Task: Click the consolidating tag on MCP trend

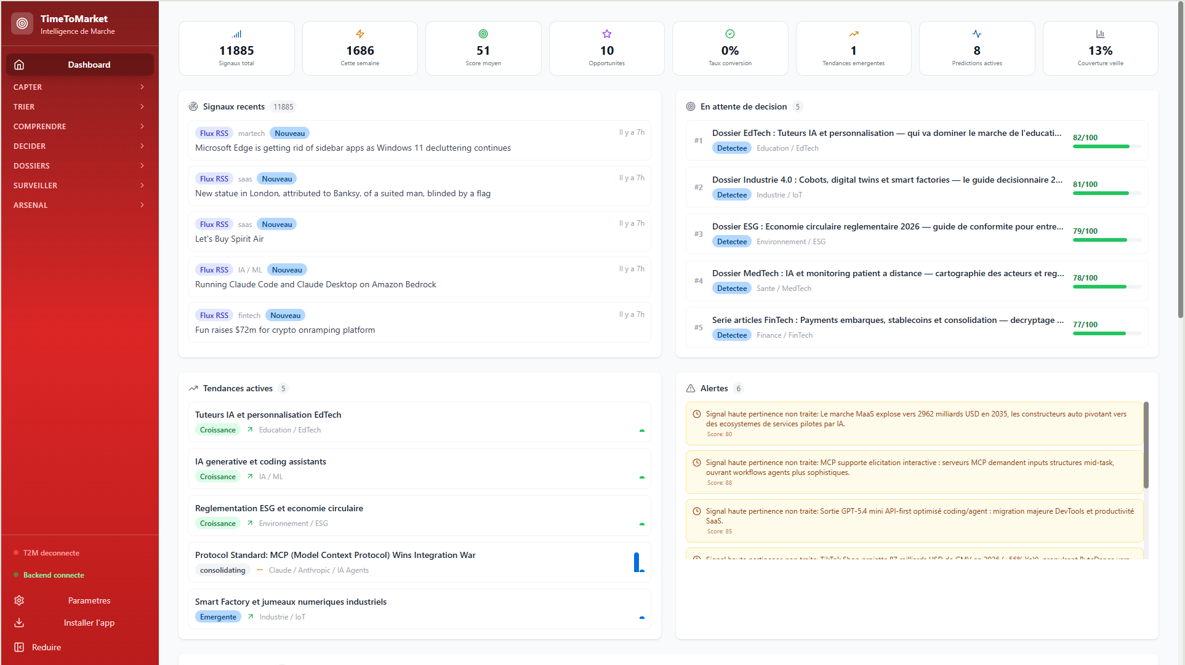Action: click(222, 570)
